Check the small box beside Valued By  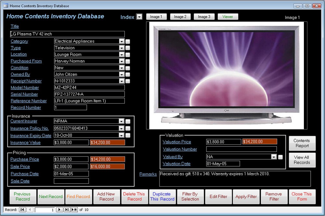click(x=280, y=157)
